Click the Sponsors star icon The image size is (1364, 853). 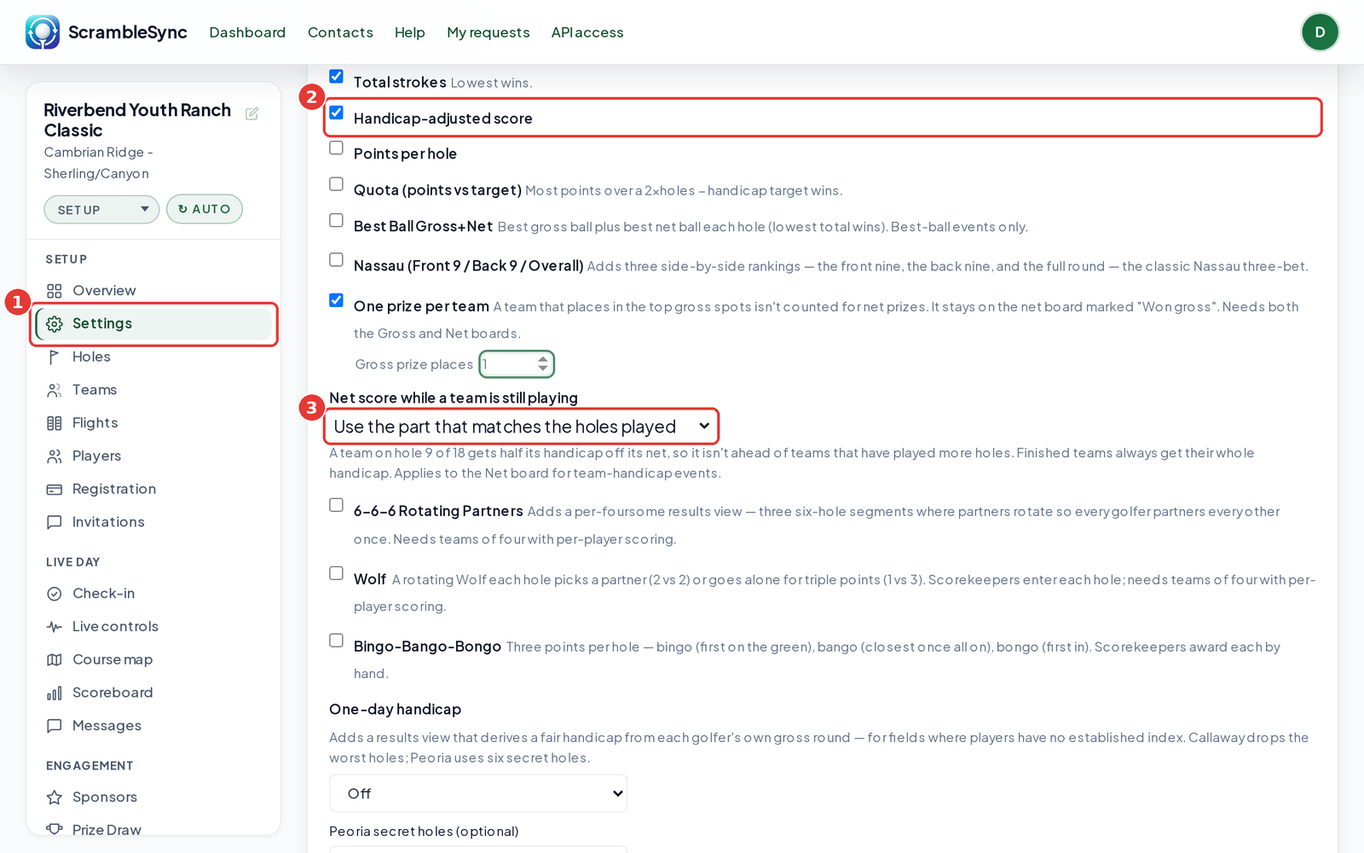(55, 798)
